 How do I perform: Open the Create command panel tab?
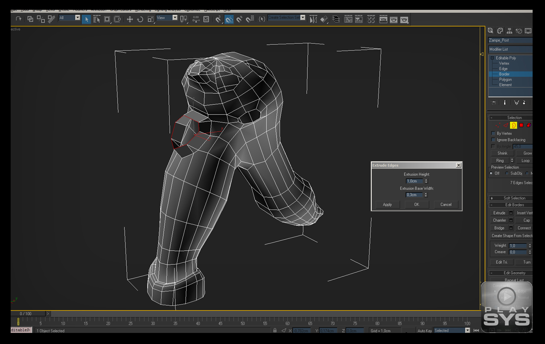[491, 31]
